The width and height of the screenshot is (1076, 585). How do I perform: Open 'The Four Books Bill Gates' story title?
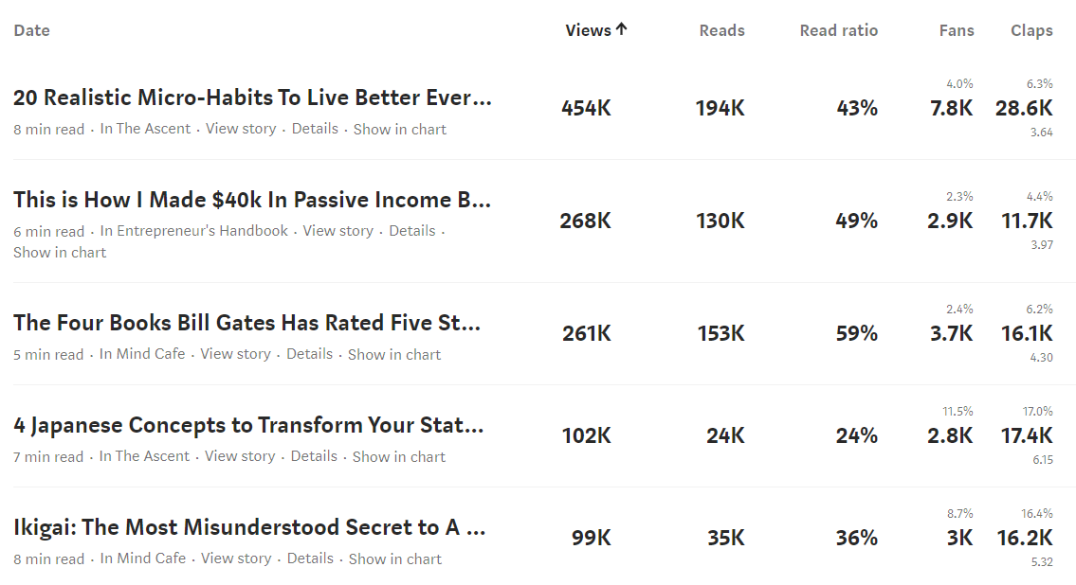pyautogui.click(x=247, y=323)
